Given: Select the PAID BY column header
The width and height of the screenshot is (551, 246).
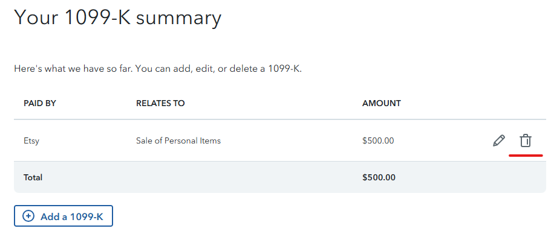Looking at the screenshot, I should (40, 103).
